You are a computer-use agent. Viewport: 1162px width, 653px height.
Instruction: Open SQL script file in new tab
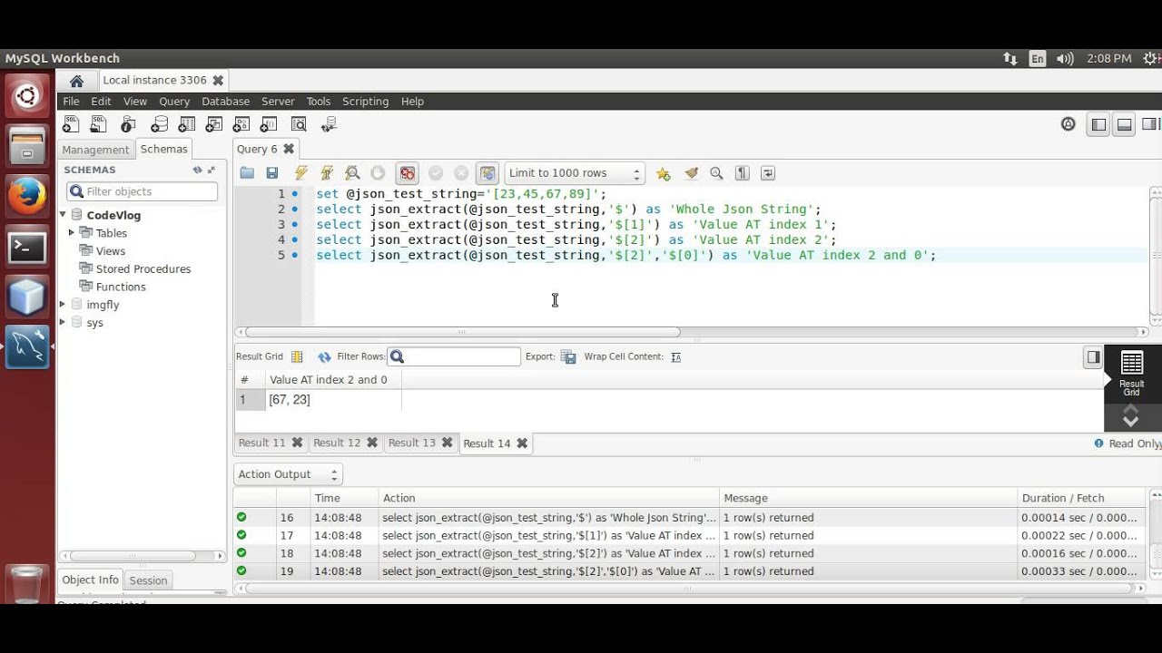99,124
